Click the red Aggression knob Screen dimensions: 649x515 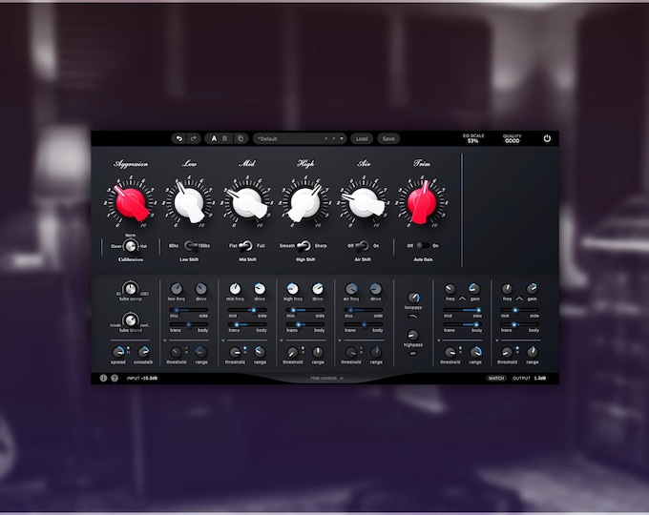coord(131,203)
